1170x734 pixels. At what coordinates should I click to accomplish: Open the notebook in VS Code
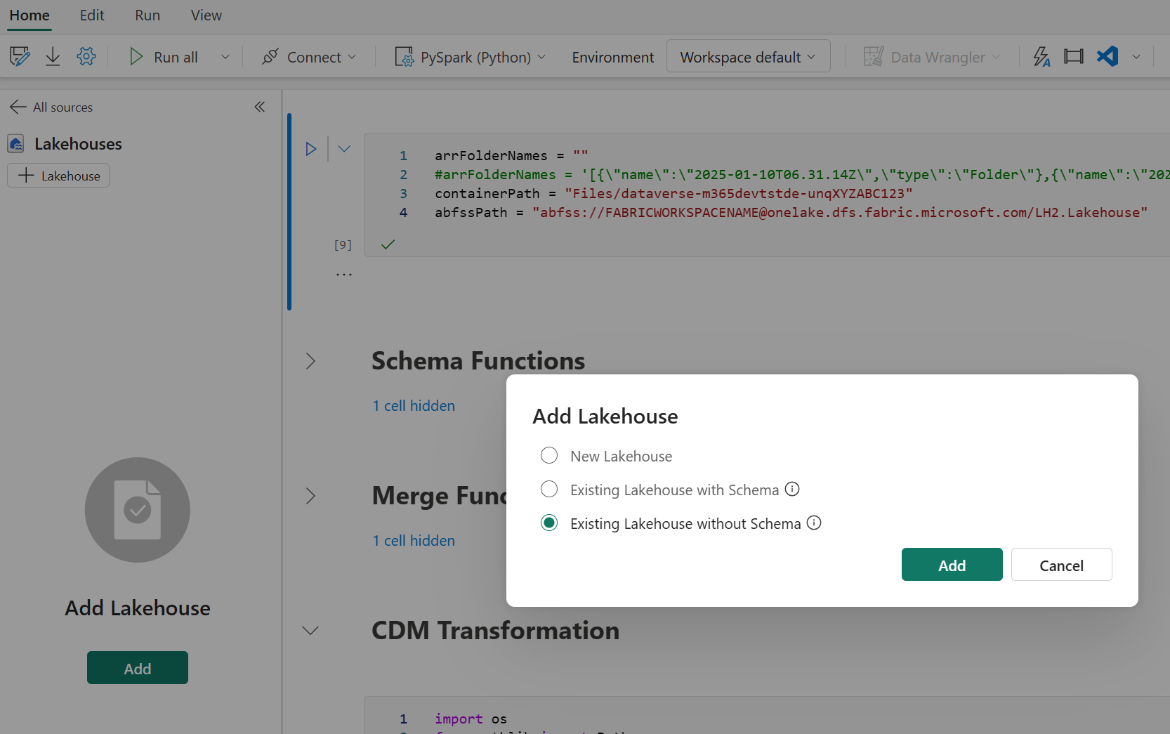(1107, 56)
